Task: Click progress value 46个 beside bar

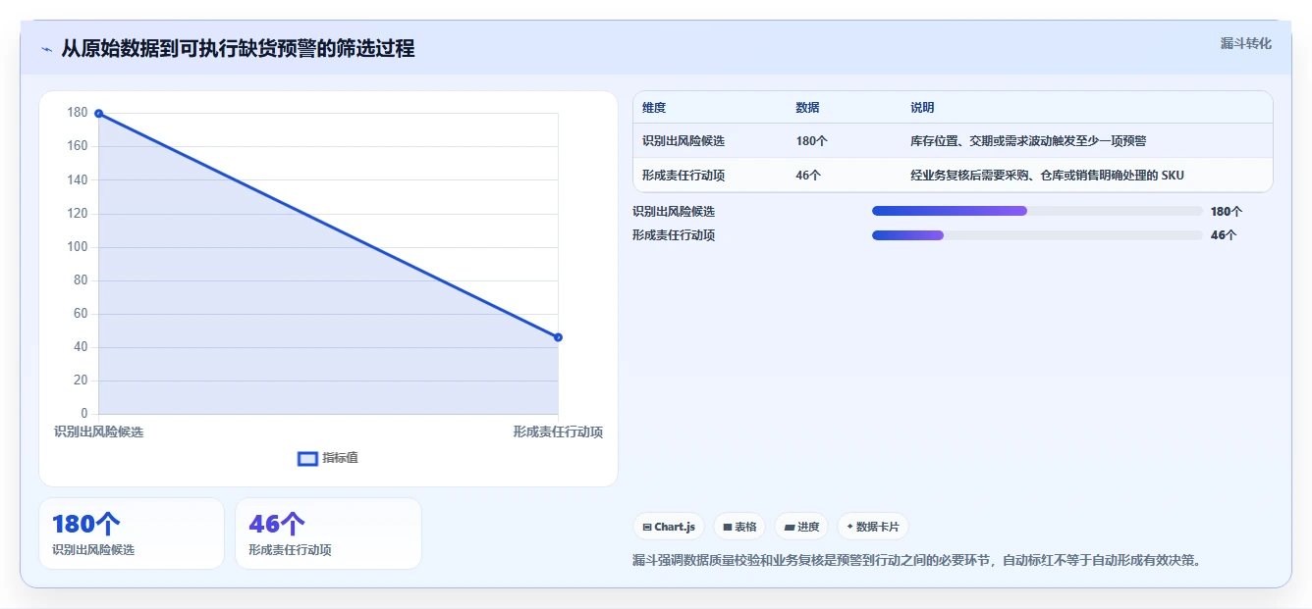Action: coord(1224,235)
